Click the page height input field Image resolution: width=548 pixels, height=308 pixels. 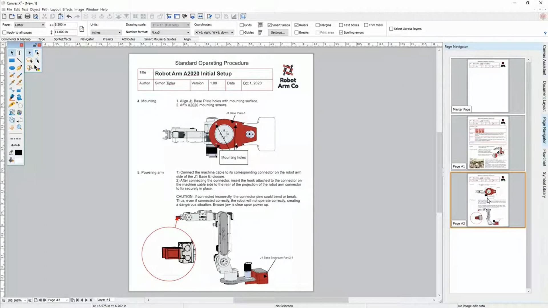(65, 32)
